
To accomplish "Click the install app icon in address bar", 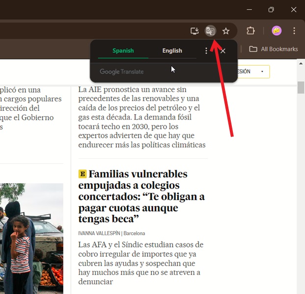I will click(194, 31).
